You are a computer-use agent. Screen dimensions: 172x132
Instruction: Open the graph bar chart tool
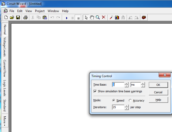pyautogui.click(x=117, y=17)
